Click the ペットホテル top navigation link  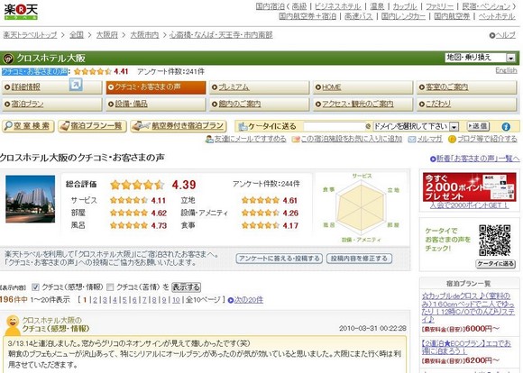497,16
